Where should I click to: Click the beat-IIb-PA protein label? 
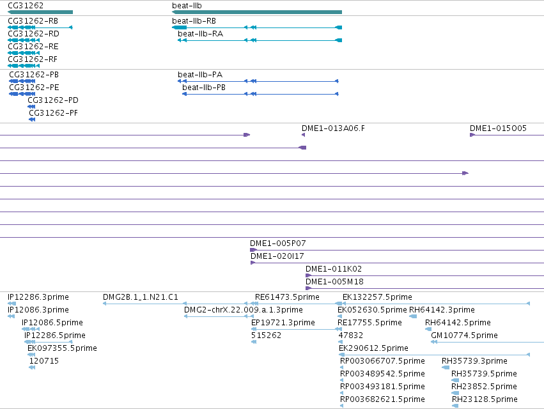pos(200,75)
